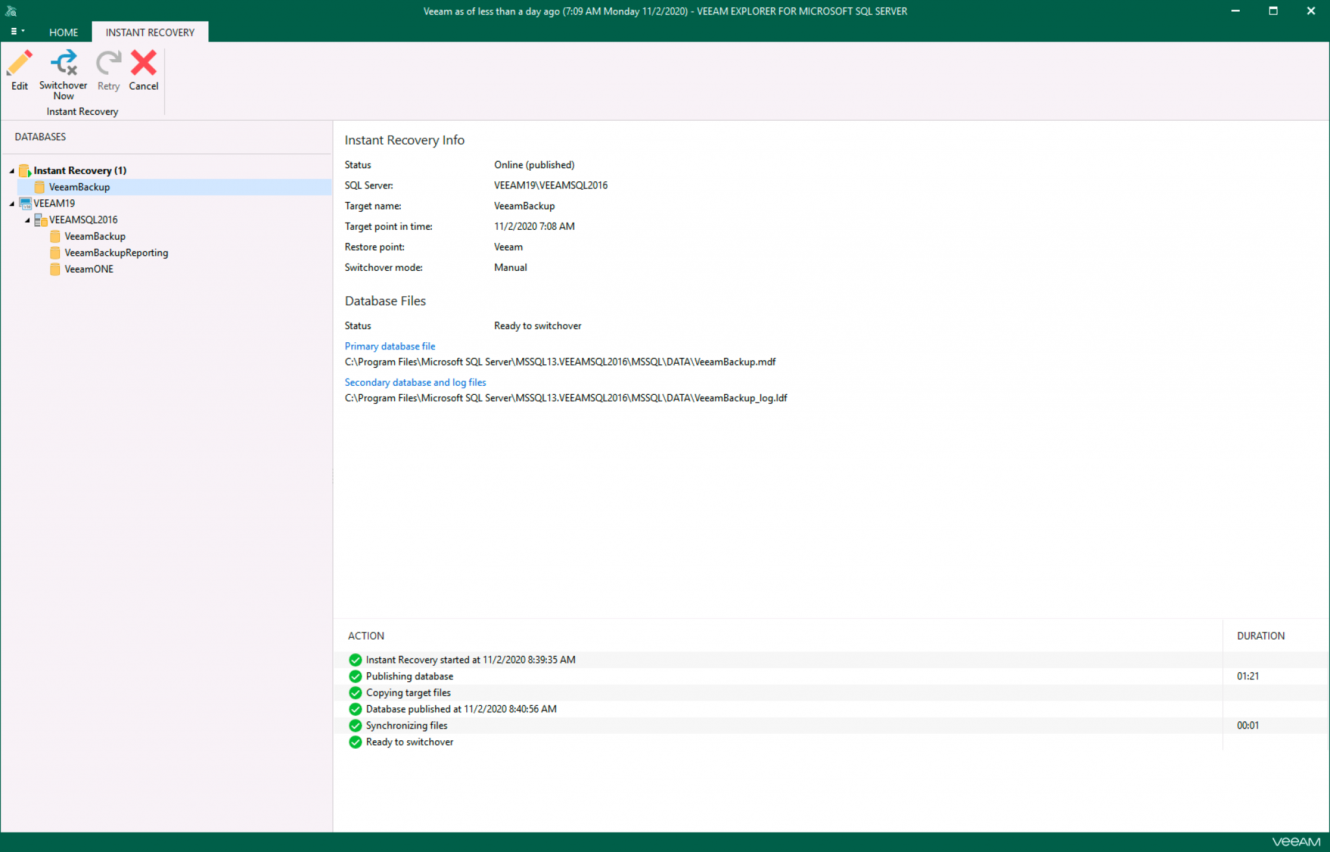Select the VeeamBackupReporting database
The width and height of the screenshot is (1330, 852).
(116, 253)
